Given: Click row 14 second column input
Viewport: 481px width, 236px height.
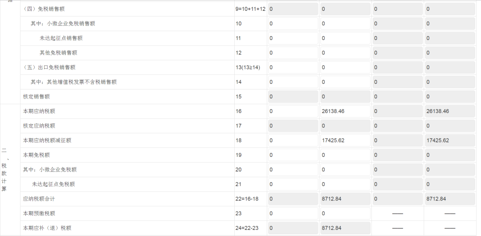Looking at the screenshot, I should 345,82.
